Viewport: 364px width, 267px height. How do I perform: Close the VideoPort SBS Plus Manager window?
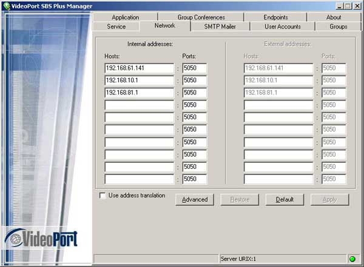click(x=357, y=6)
